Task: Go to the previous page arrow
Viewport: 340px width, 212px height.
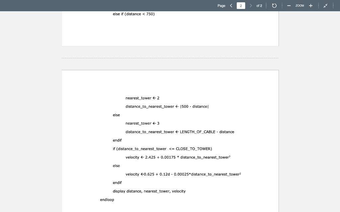Action: tap(231, 6)
